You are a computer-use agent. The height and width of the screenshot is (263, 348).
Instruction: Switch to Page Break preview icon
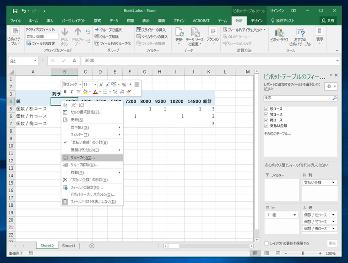(x=277, y=253)
